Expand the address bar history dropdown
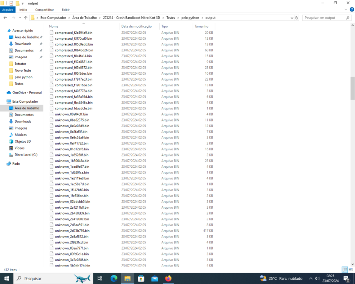355x284 pixels. [x=291, y=18]
